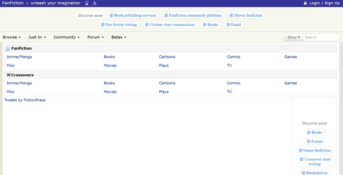
Task: Open the Betas menu
Action: point(119,37)
